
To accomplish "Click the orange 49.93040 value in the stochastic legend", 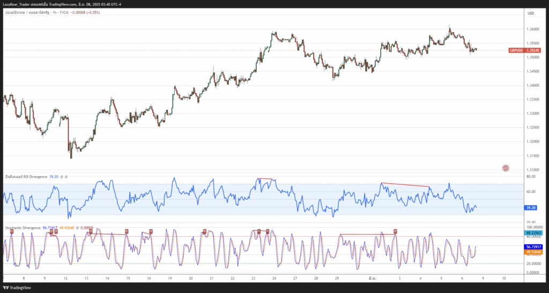I will pyautogui.click(x=66, y=228).
